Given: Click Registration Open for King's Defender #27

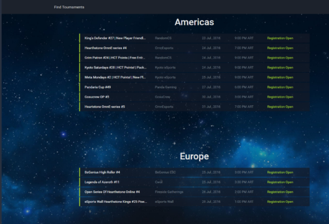Looking at the screenshot, I should point(280,38).
